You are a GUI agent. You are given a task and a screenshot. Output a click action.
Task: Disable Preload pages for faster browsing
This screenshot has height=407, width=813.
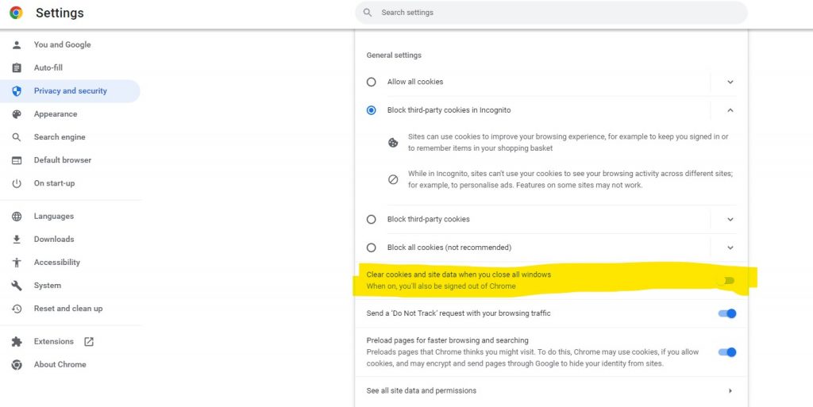pos(726,352)
